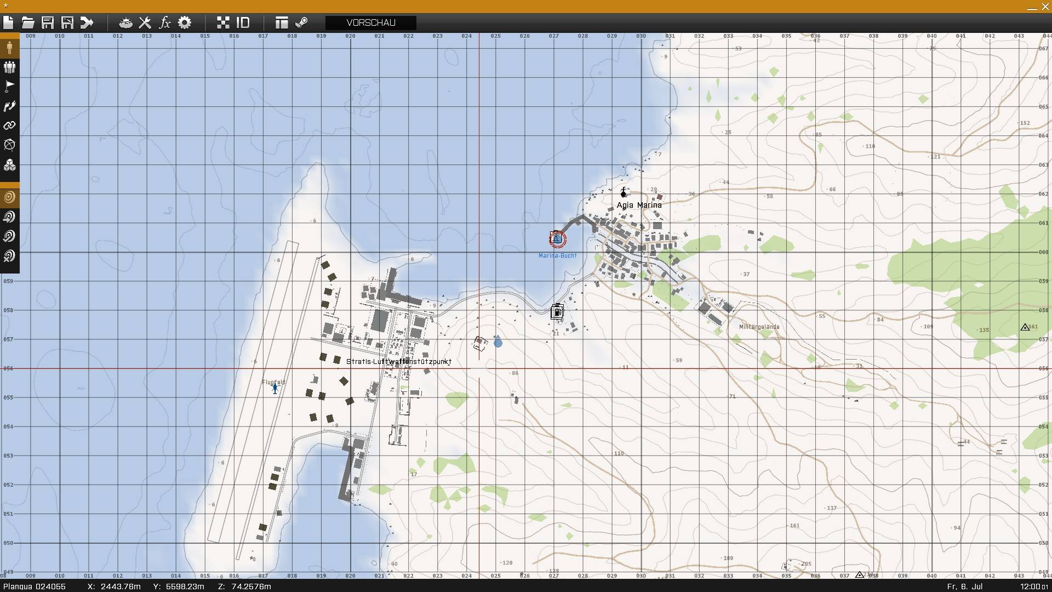This screenshot has width=1052, height=592.
Task: Select the chain link synchronize mode
Action: coord(9,126)
